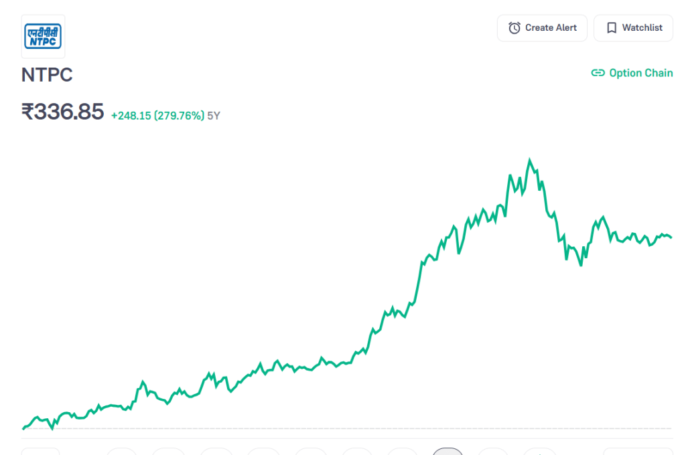Click the rightmost button below the chart

click(637, 452)
